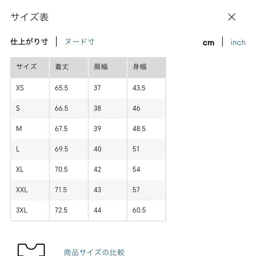The image size is (256, 256).
Task: Select the XS size row label
Action: coord(19,88)
